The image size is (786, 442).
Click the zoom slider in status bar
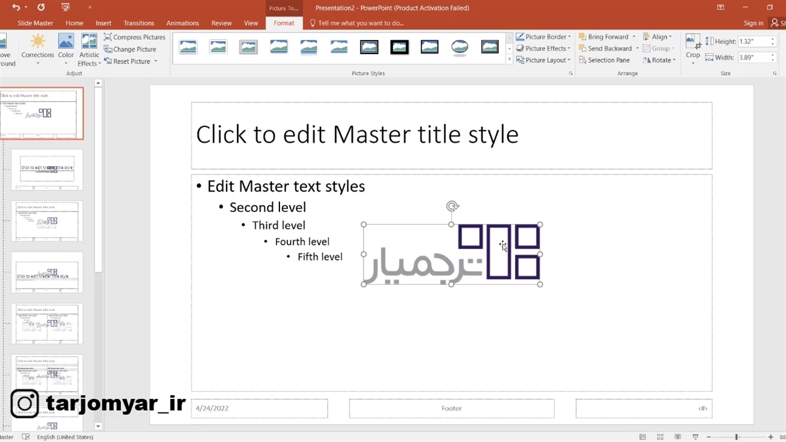tap(736, 437)
